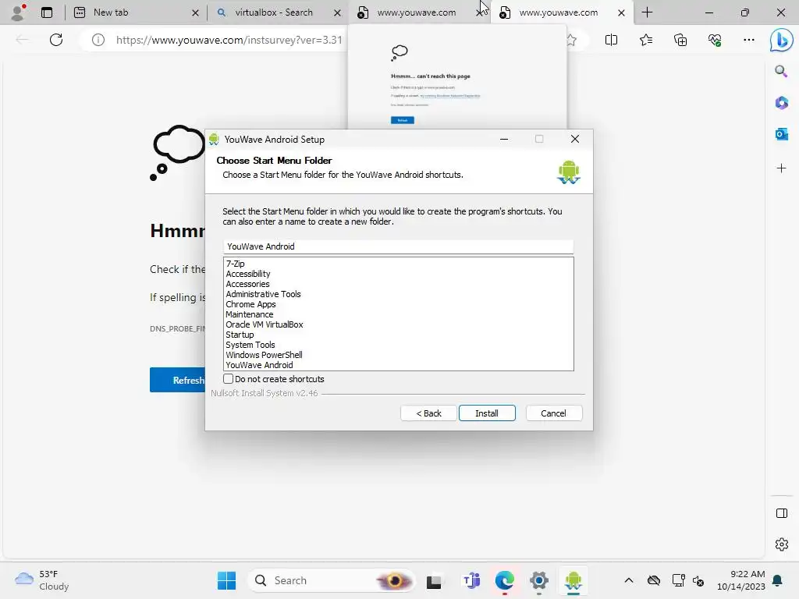The image size is (799, 599).
Task: Open Settings gear app on taskbar
Action: point(538,580)
